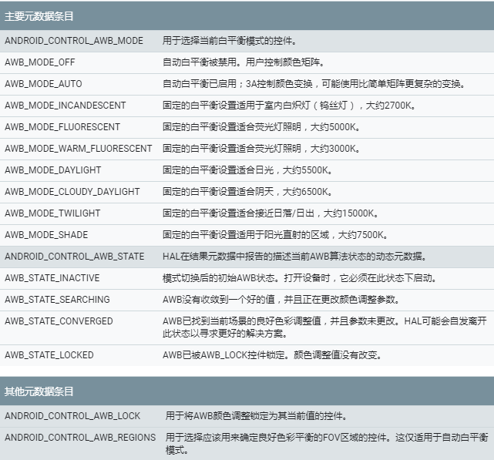Select the AWB_MODE_AUTO cell
The width and height of the screenshot is (494, 460).
tap(43, 84)
